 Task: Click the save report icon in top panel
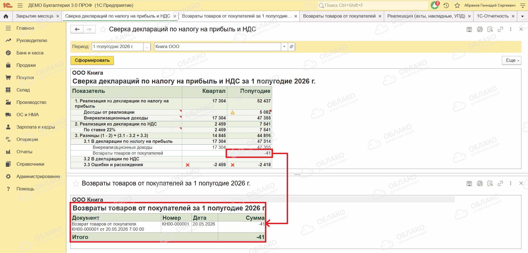[x=469, y=29]
